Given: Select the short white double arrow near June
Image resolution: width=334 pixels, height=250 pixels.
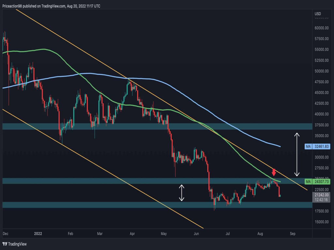Looking at the screenshot, I should point(182,193).
